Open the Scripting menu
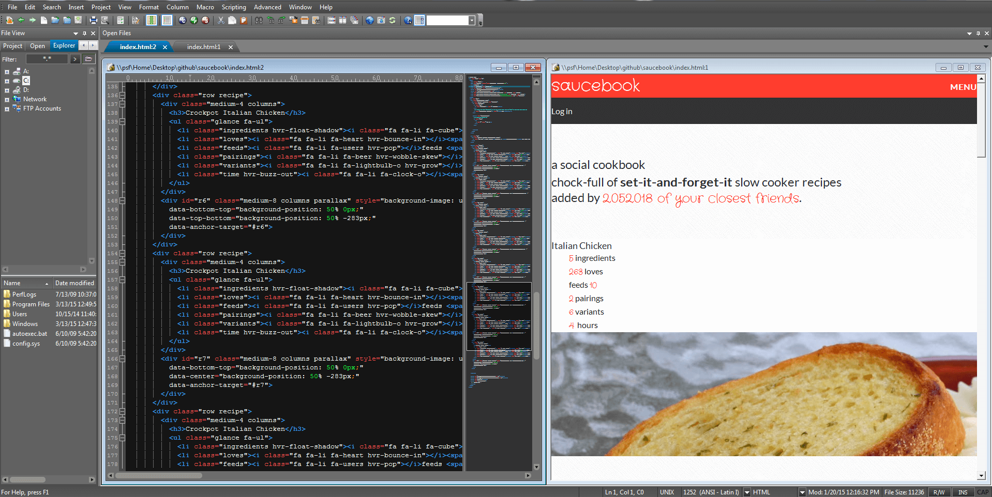992x497 pixels. (x=234, y=7)
